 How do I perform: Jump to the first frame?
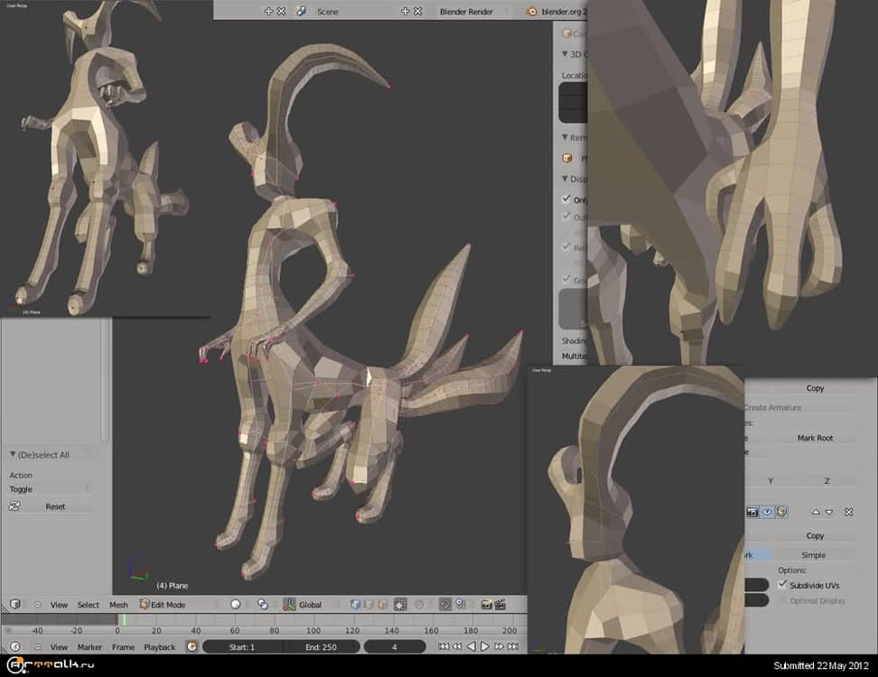tap(444, 647)
